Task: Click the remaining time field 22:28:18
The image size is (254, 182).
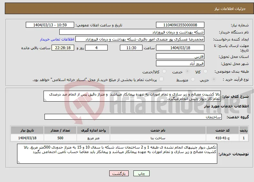Action: tap(63, 48)
